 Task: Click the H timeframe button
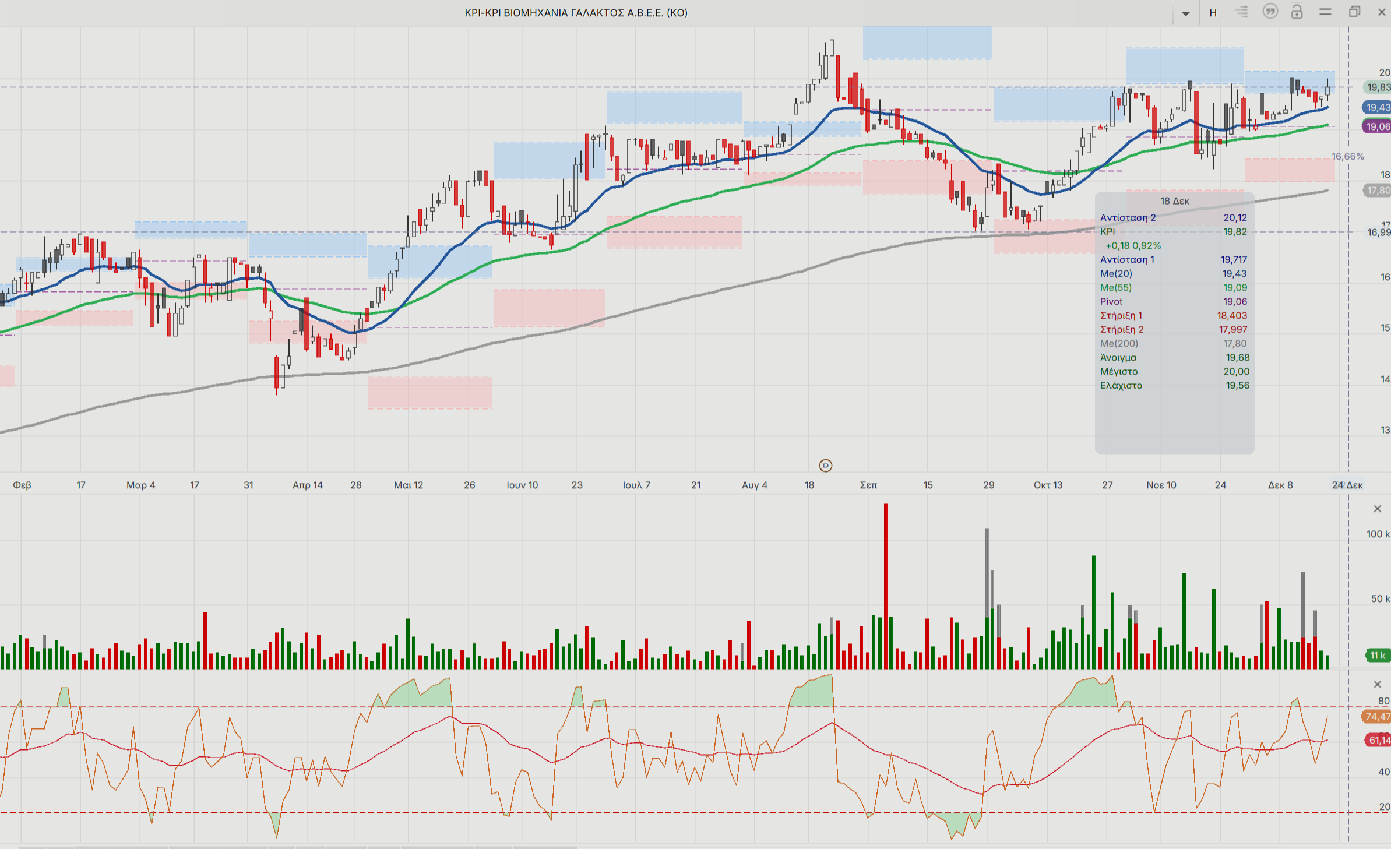[1213, 13]
